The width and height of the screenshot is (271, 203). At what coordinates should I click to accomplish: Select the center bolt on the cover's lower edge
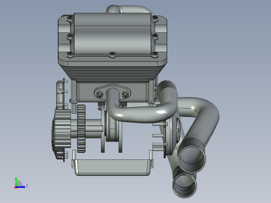(113, 55)
